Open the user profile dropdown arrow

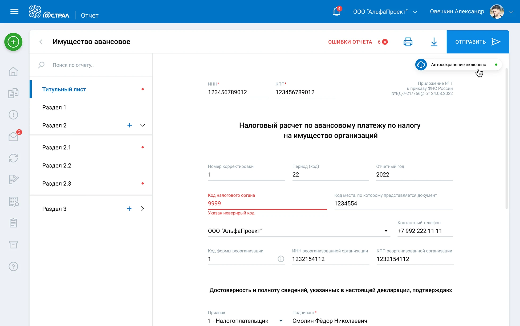pos(511,12)
